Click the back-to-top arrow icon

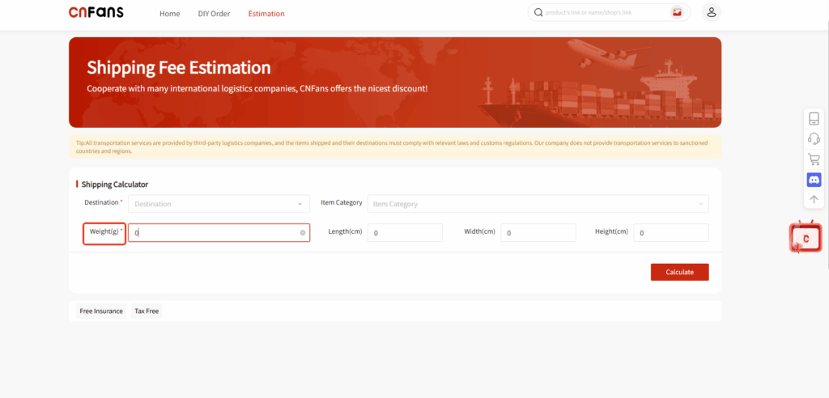[x=814, y=199]
